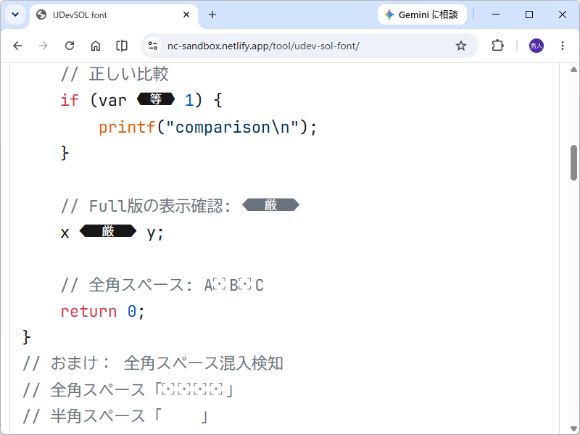Click the return keyword

click(x=88, y=312)
